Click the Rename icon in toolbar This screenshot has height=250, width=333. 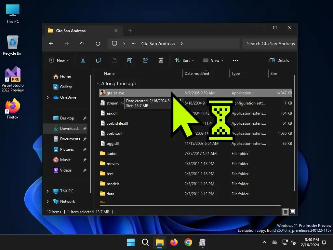point(130,60)
